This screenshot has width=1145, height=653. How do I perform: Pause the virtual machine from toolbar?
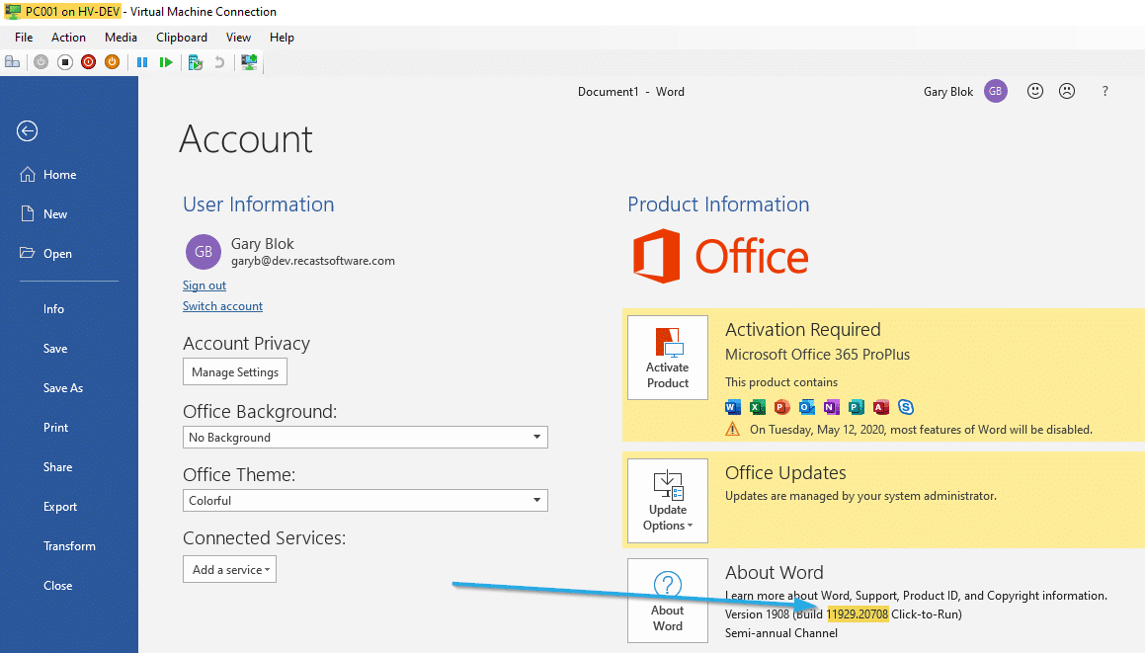pos(142,62)
